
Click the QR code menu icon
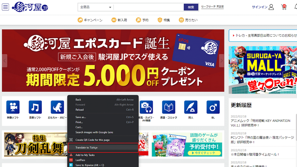coord(71,140)
